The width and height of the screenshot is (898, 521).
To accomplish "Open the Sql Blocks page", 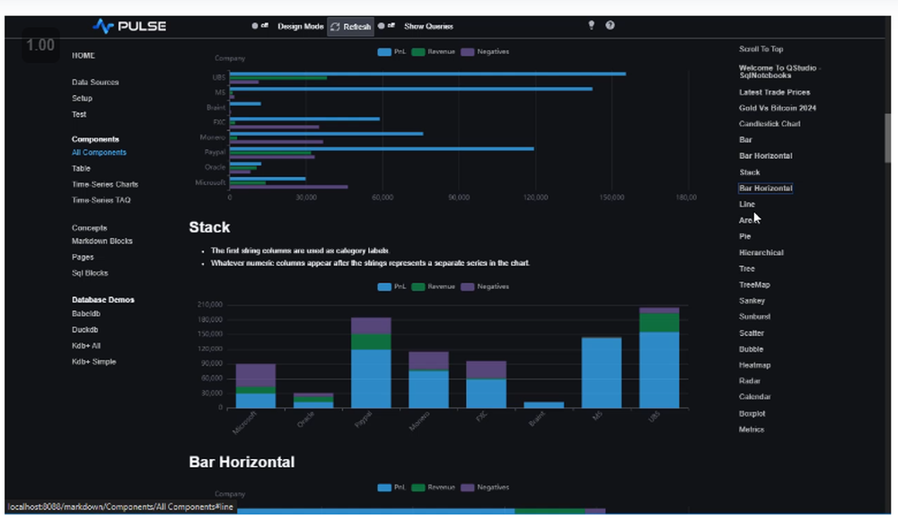I will tap(89, 273).
